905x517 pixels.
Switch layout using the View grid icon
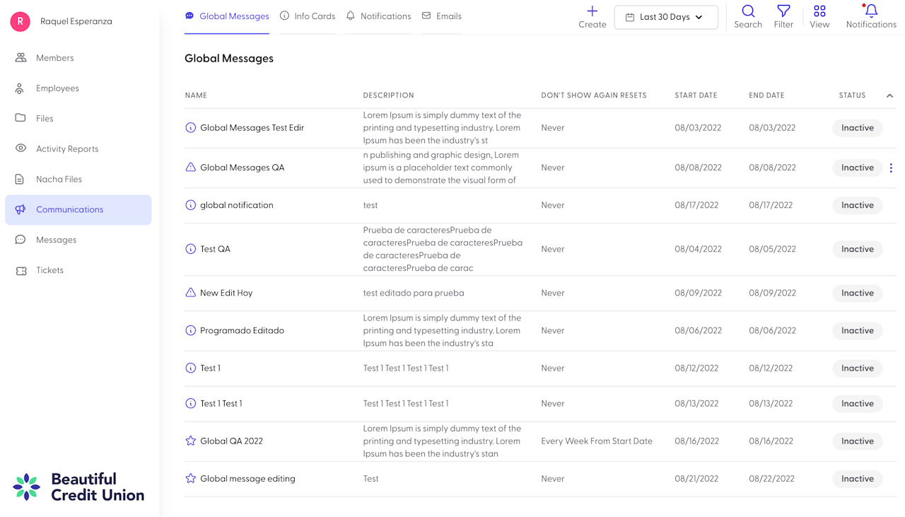[819, 11]
